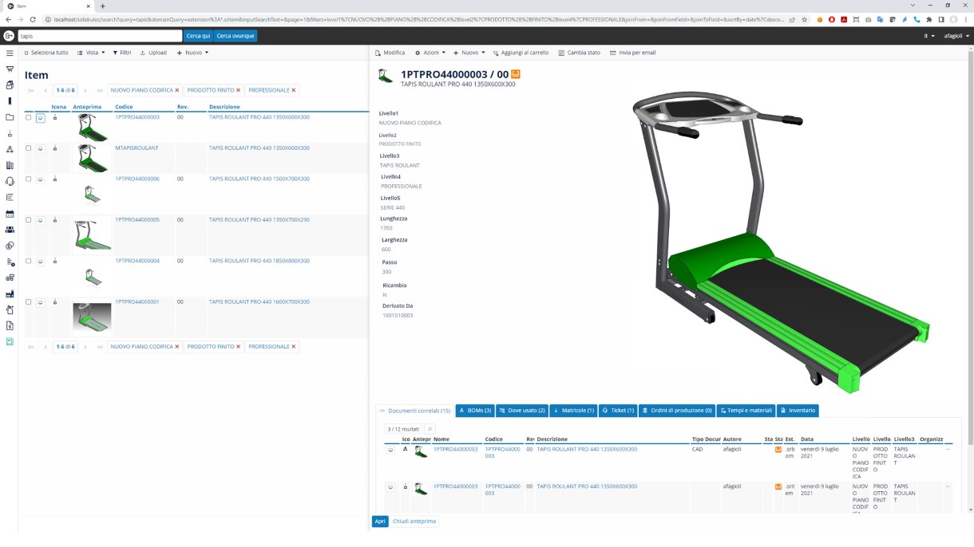Click the folder icon in sidebar

10,117
